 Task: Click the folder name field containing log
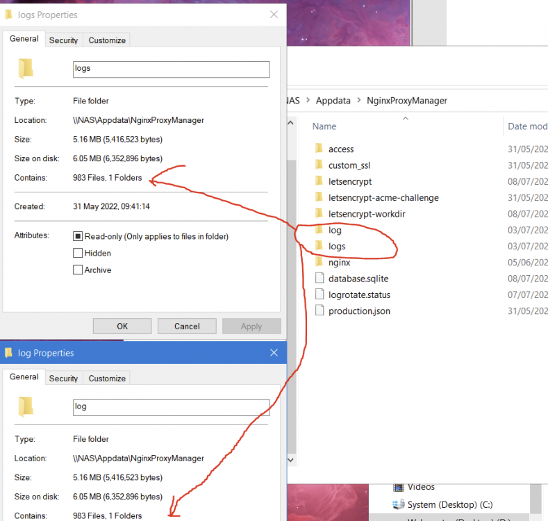172,407
